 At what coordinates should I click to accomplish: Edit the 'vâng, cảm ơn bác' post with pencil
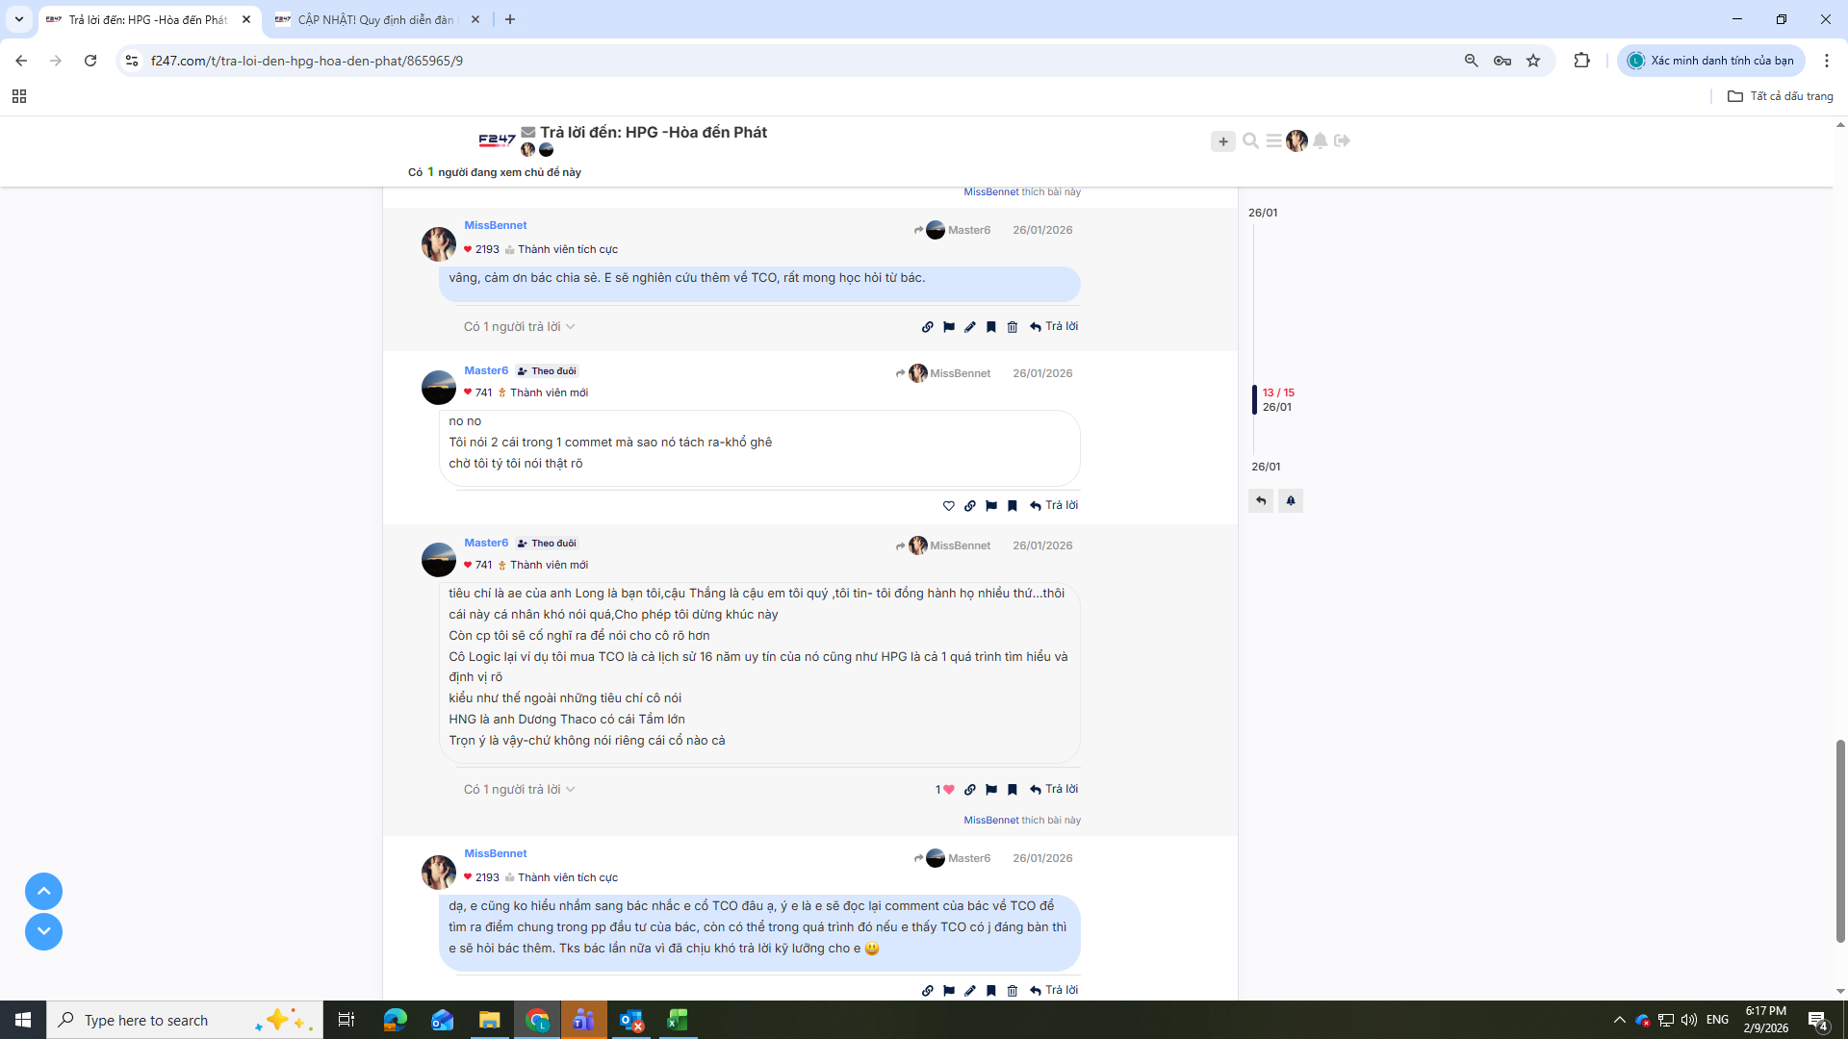[970, 327]
